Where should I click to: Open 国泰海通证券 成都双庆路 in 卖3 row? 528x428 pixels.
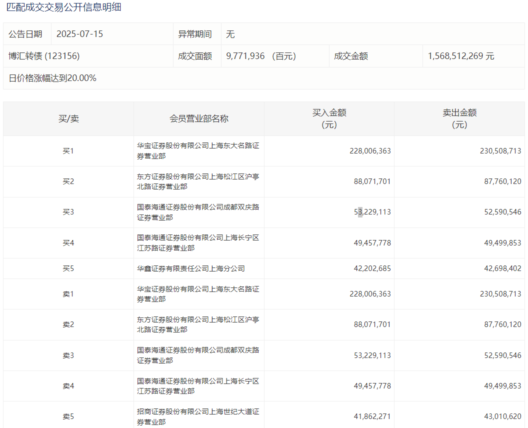coord(198,355)
